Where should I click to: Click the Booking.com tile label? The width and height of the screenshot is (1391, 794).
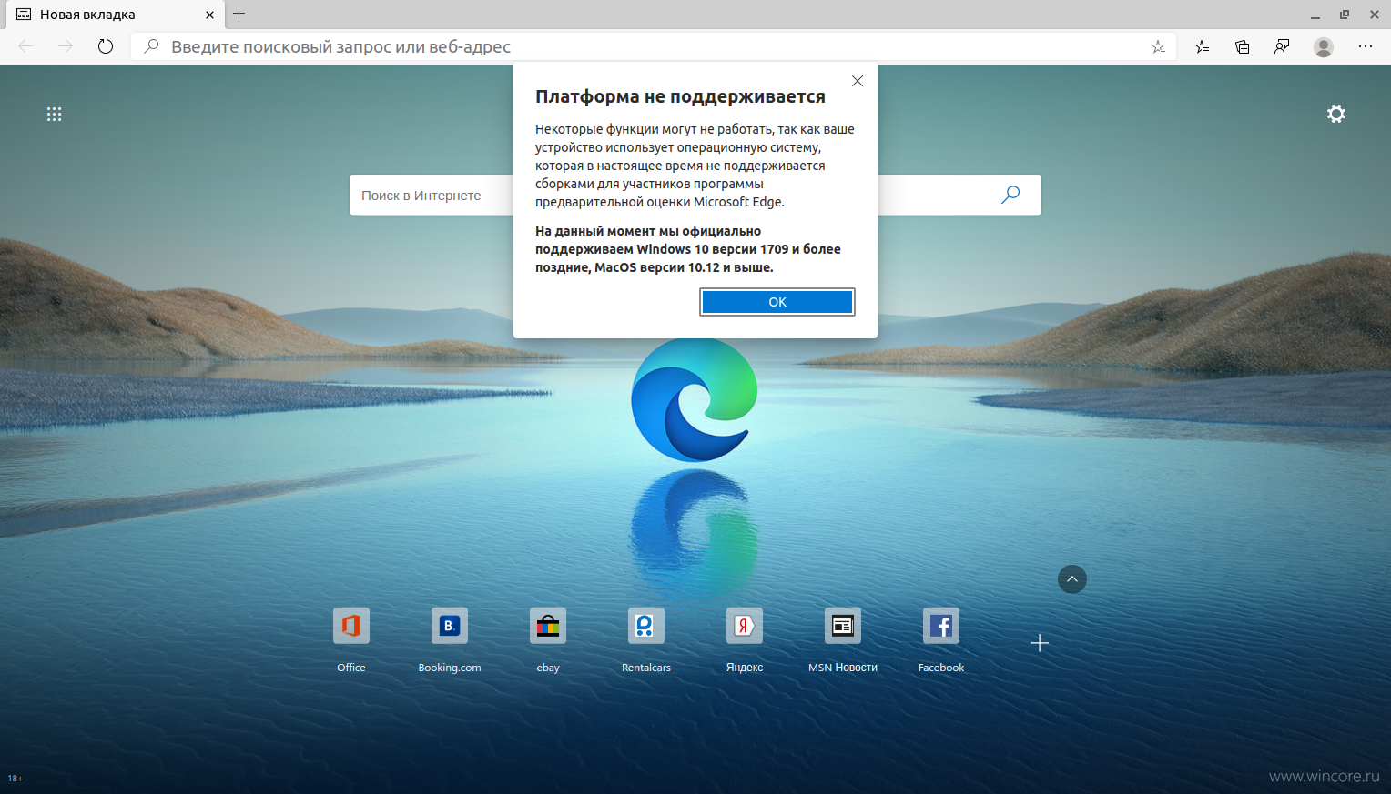click(x=450, y=668)
